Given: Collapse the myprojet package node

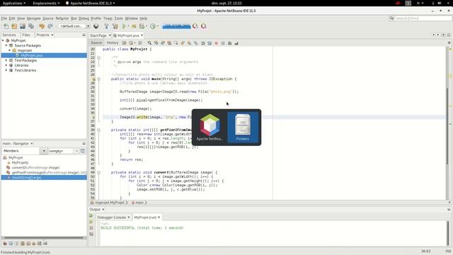Looking at the screenshot, I should (9, 50).
